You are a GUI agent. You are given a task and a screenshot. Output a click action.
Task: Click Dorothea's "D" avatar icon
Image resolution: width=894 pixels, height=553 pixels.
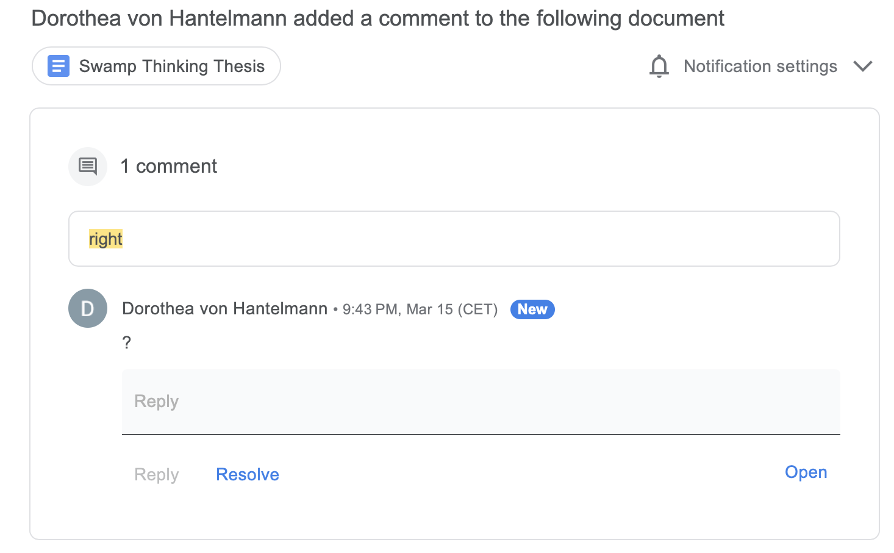tap(88, 308)
